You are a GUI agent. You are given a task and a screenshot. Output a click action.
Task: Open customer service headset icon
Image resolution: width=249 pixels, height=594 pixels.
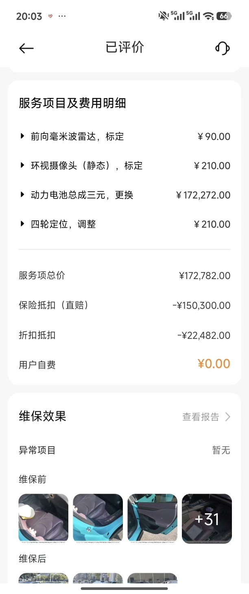pyautogui.click(x=222, y=48)
